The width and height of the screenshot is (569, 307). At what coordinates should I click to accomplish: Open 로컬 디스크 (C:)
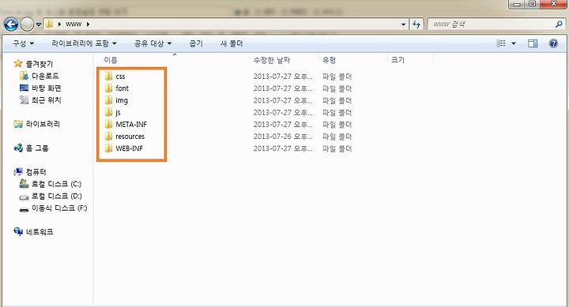click(x=56, y=184)
